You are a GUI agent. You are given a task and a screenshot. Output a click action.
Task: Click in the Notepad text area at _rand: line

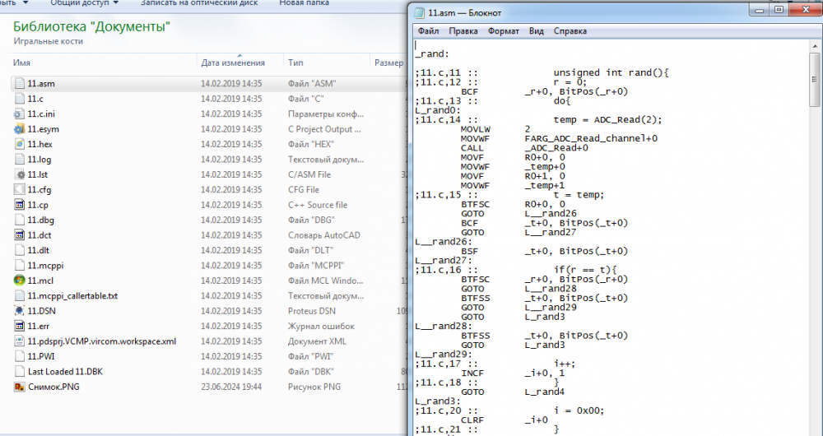coord(432,53)
